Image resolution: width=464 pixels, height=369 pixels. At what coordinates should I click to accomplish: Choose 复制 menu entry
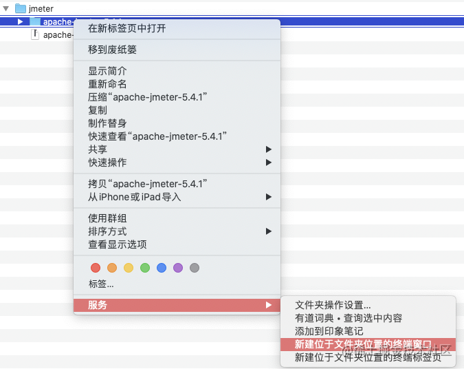click(177, 110)
